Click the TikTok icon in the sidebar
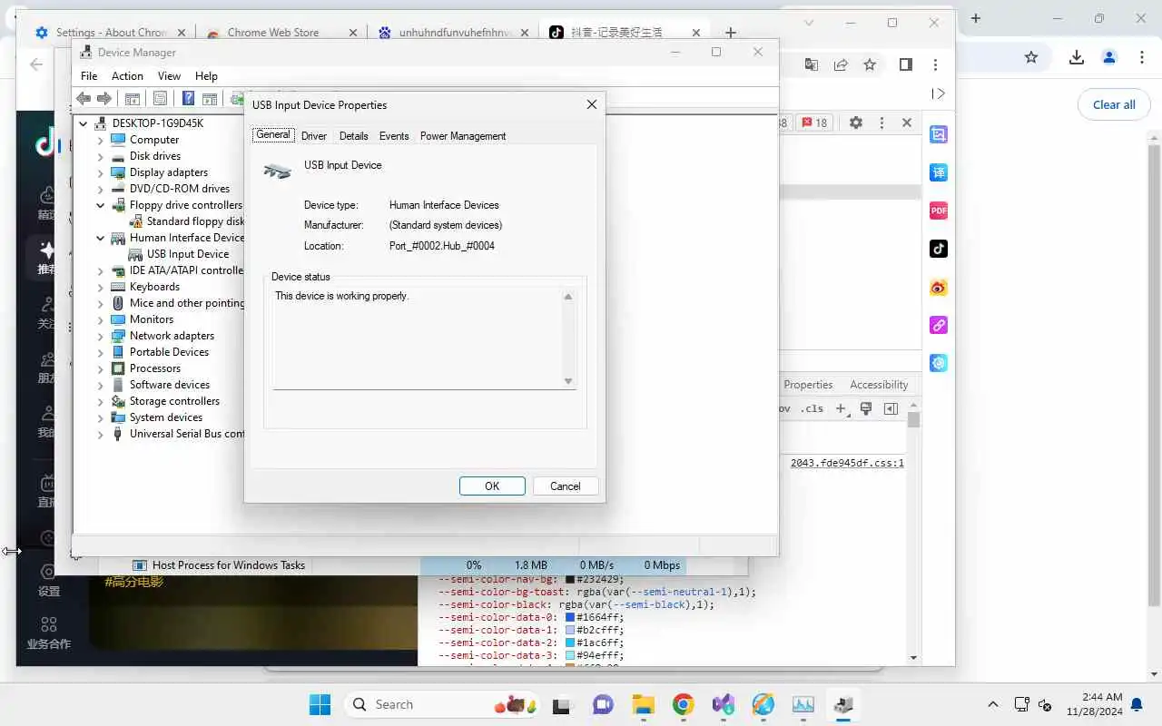 [939, 249]
